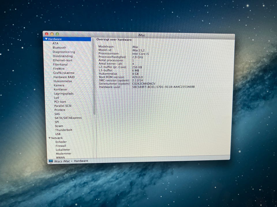Collapse the Netværk disclosure triangle
The image size is (277, 207).
pos(50,138)
